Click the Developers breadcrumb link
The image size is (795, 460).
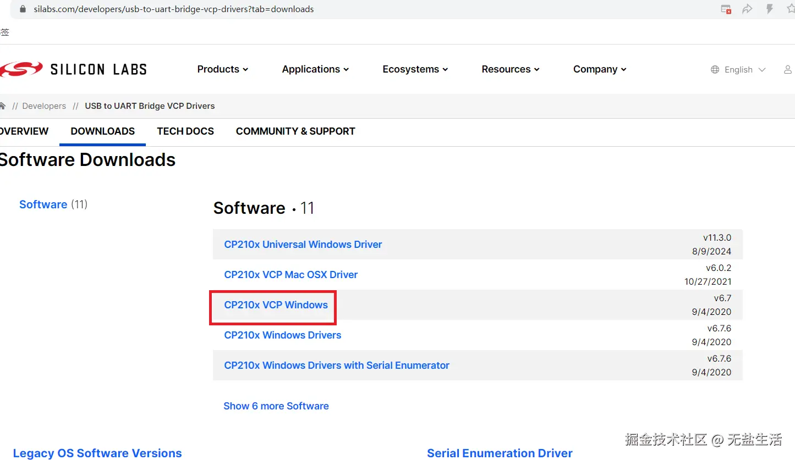click(44, 106)
